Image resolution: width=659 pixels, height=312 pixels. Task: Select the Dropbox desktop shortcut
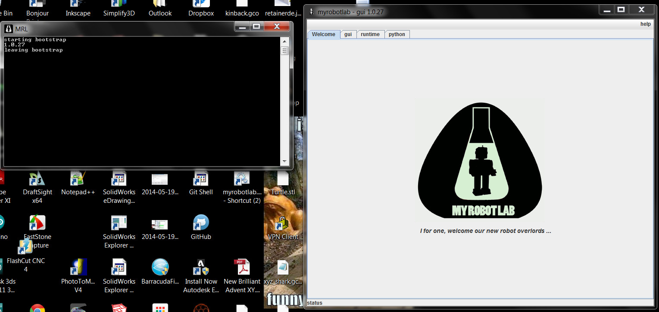coord(201,9)
